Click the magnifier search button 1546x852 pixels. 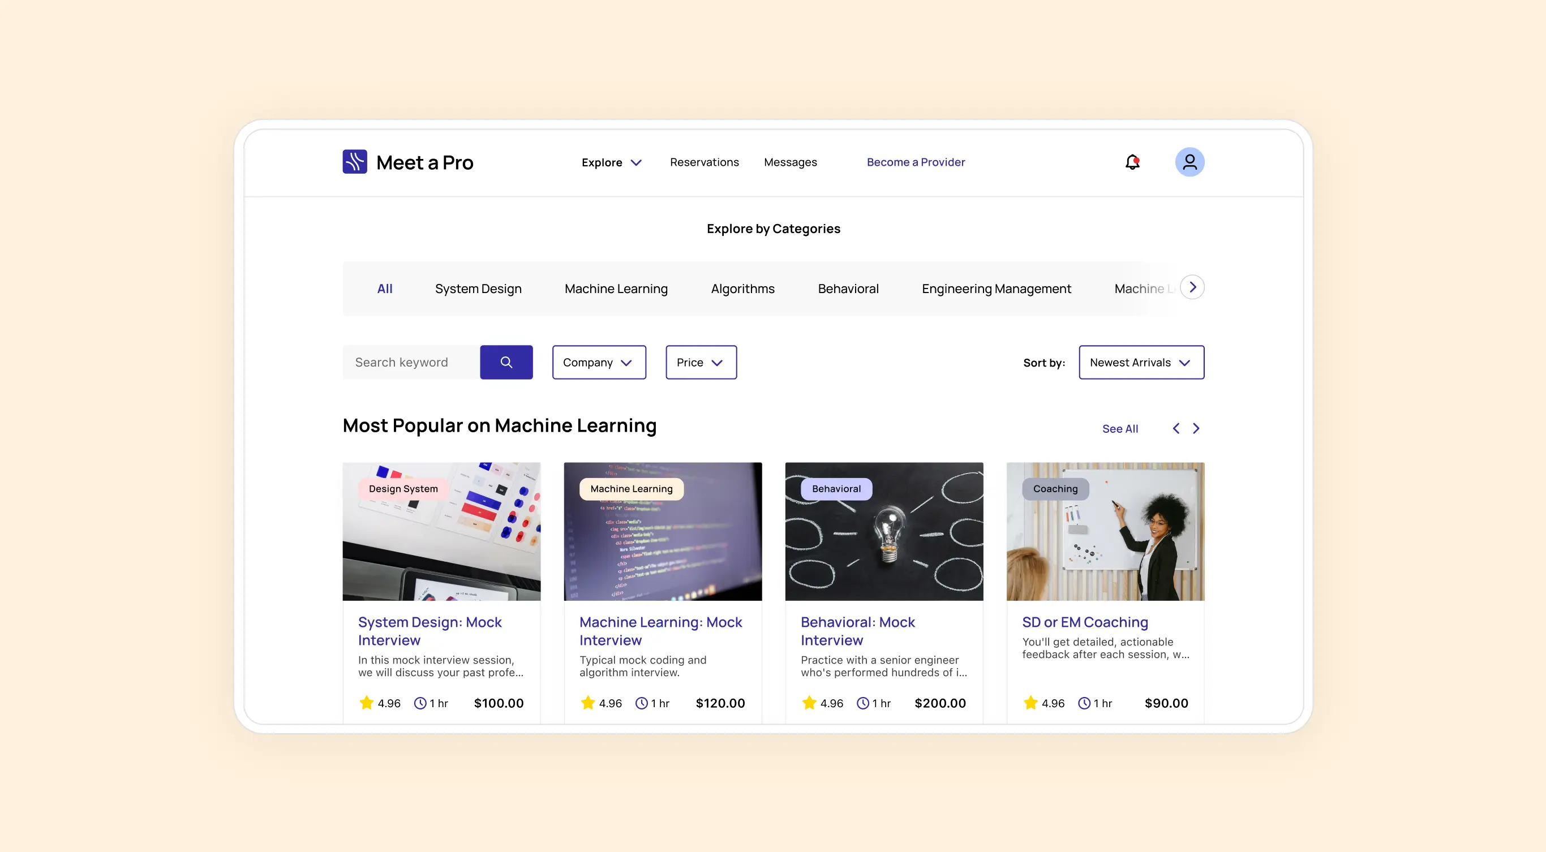click(506, 363)
